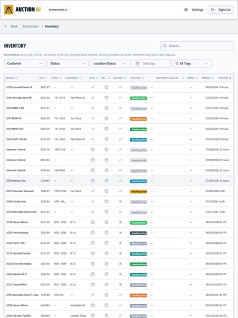This screenshot has width=238, height=318.
Task: Click red Located X for 2005 Honda Civic
Action: point(120,201)
